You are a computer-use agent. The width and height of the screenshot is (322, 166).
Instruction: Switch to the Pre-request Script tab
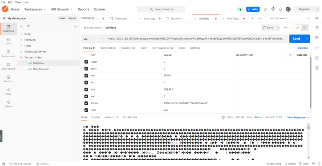[163, 48]
